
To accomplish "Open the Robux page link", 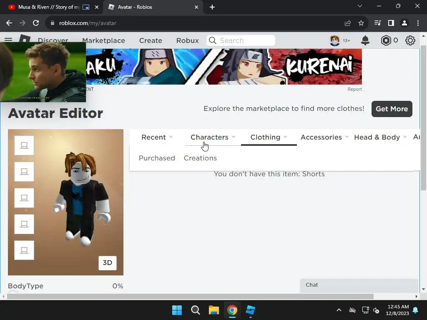I will click(187, 40).
